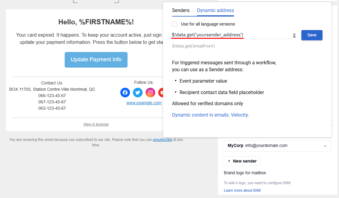Screen dimensions: 339x198
Task: Switch to the Senders tab
Action: click(181, 10)
